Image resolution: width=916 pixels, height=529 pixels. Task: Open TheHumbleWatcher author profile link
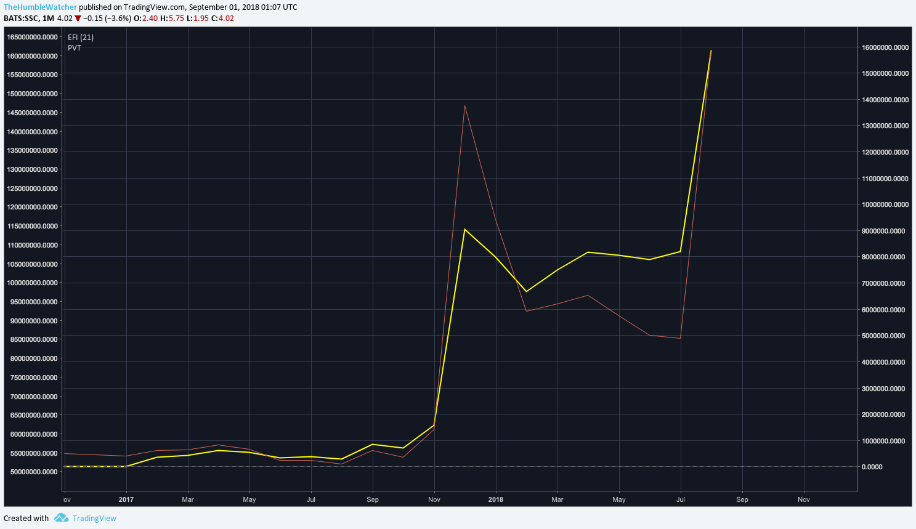[x=40, y=7]
